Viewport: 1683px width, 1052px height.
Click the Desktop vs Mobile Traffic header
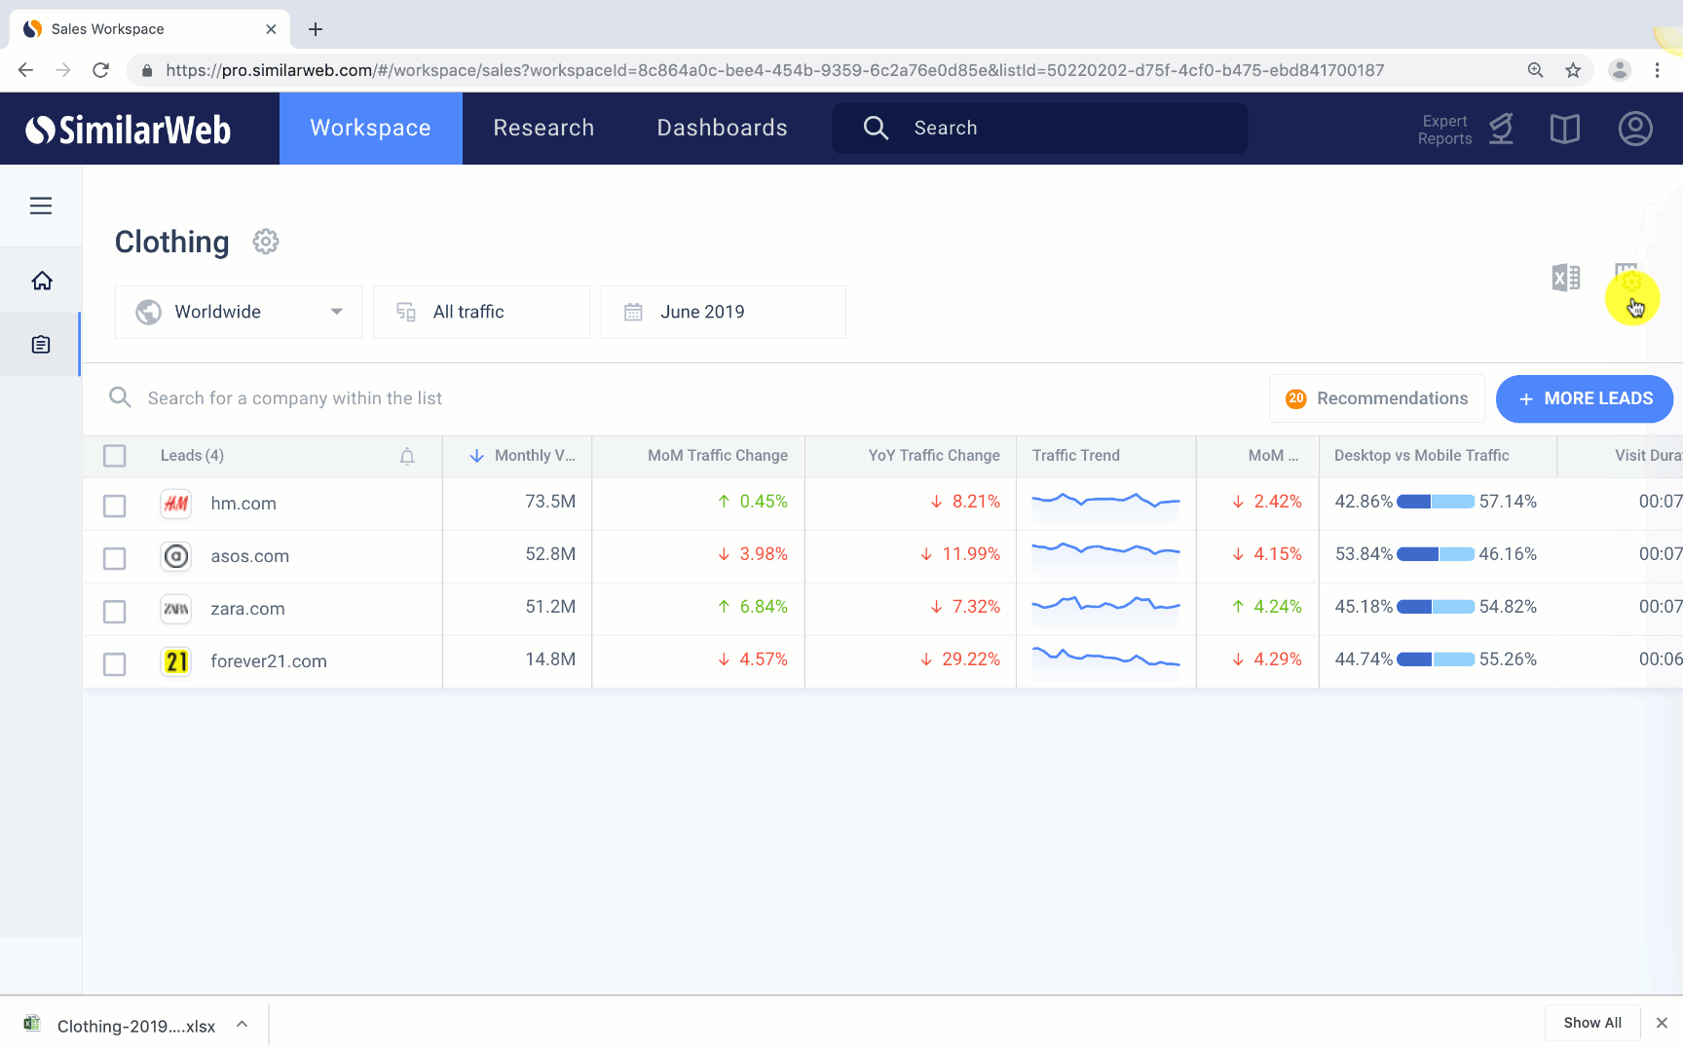(1421, 456)
